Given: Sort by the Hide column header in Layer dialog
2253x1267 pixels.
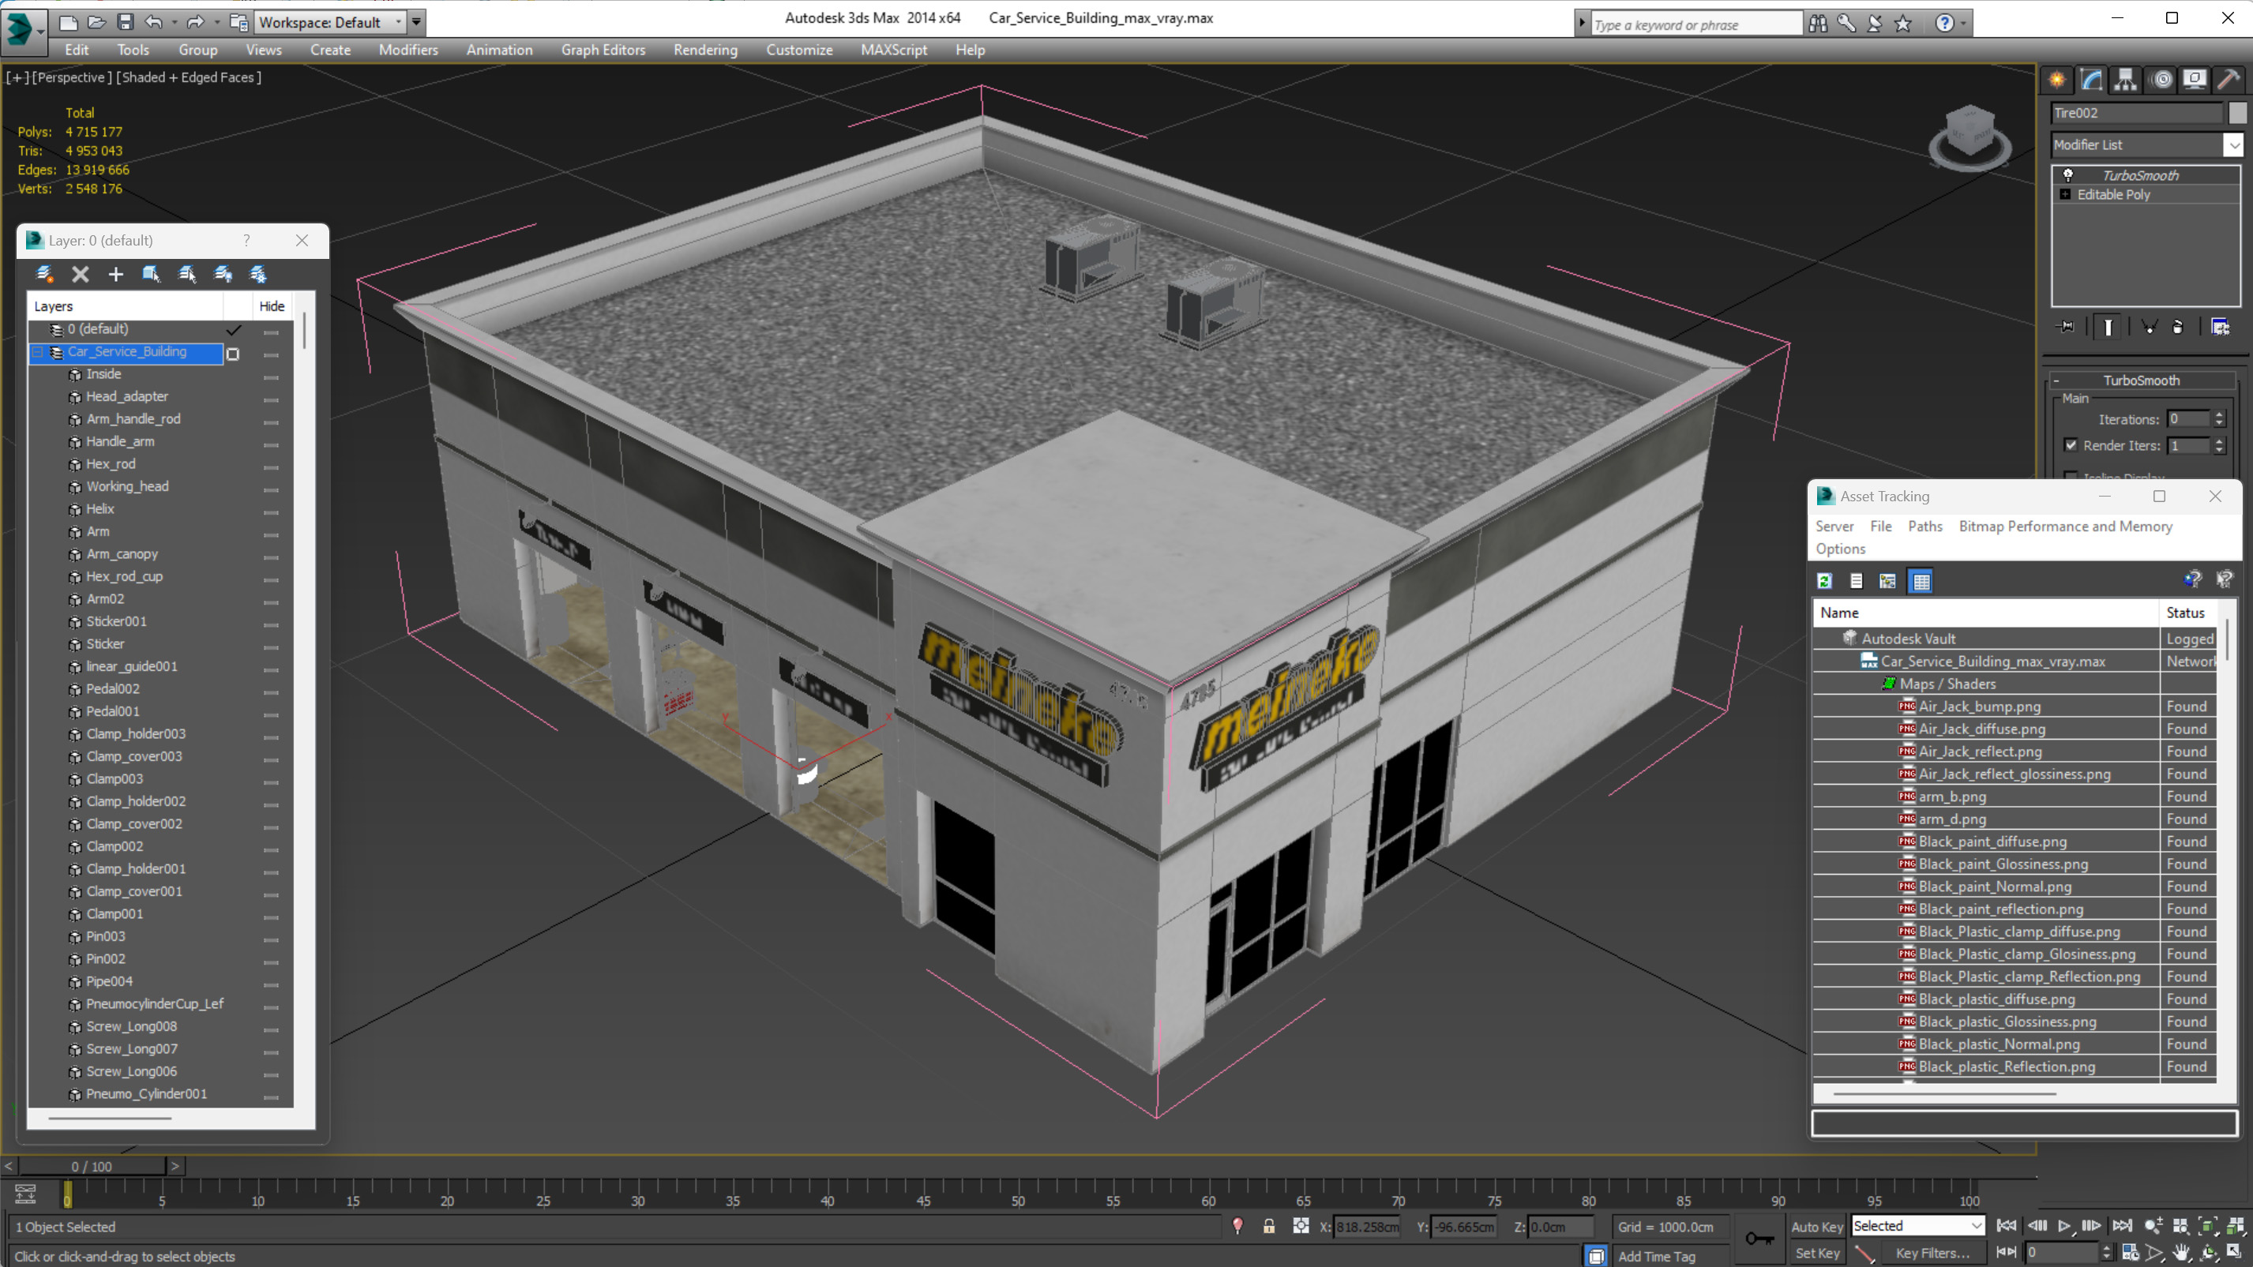Looking at the screenshot, I should 271,306.
